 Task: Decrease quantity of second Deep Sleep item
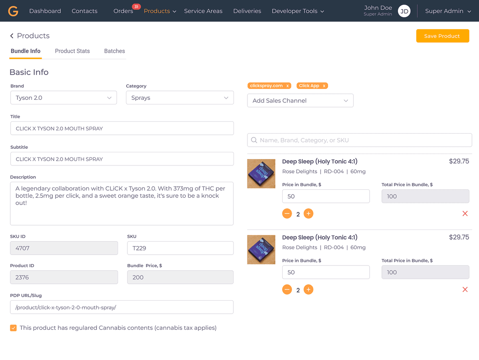(287, 289)
